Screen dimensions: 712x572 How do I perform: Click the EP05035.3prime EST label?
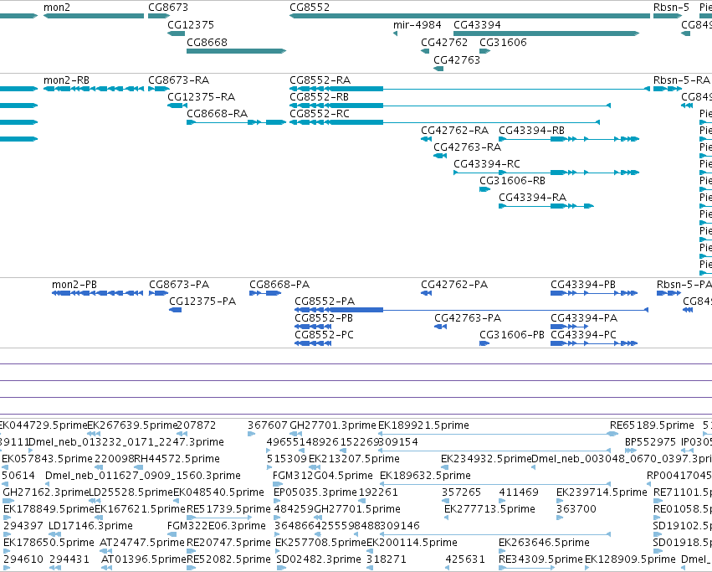[315, 493]
